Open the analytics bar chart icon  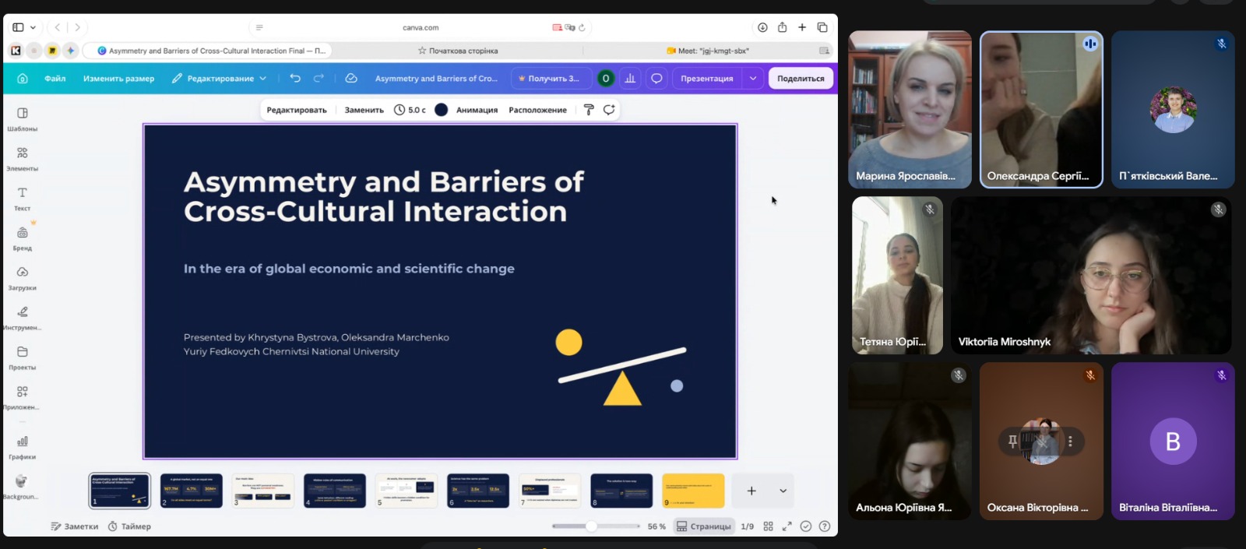tap(630, 78)
